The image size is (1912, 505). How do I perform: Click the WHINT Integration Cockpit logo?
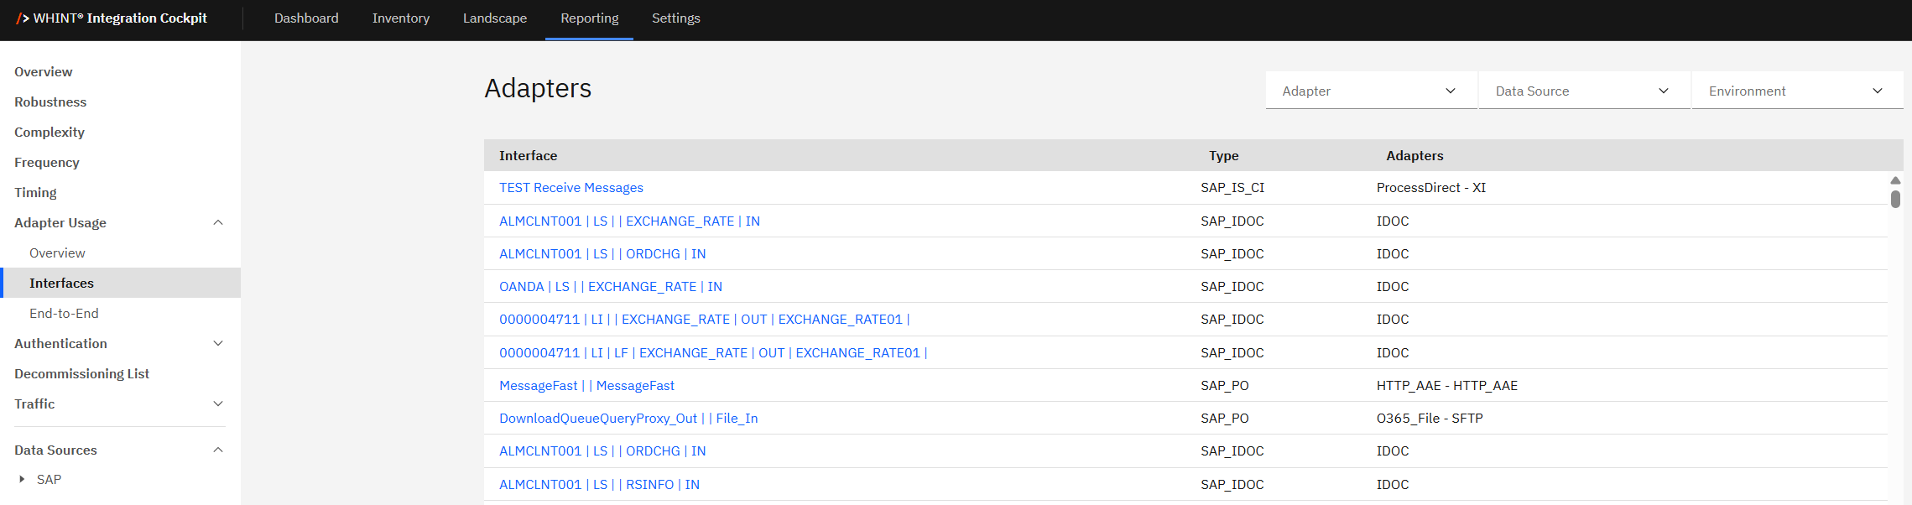(112, 18)
